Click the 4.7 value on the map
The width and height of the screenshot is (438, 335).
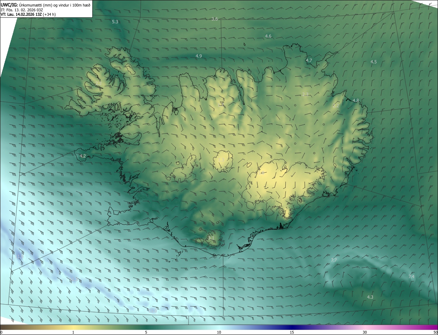point(309,60)
